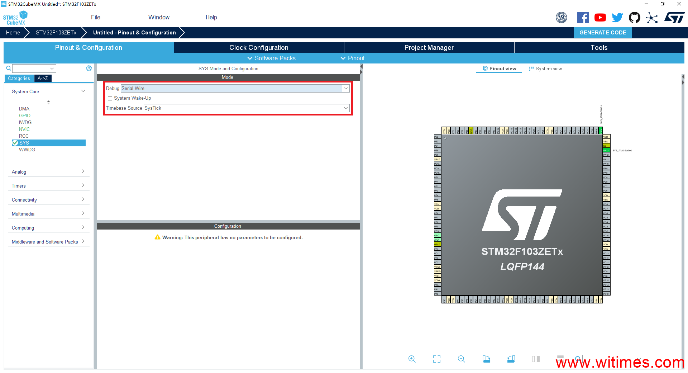Collapse the mode panel with splitter arrows

click(361, 69)
